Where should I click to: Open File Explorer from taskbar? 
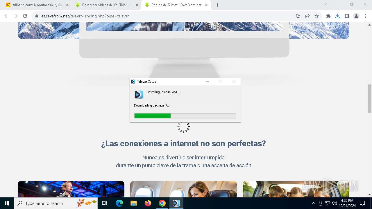click(x=134, y=203)
